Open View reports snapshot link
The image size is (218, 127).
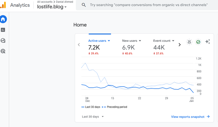click(x=188, y=117)
